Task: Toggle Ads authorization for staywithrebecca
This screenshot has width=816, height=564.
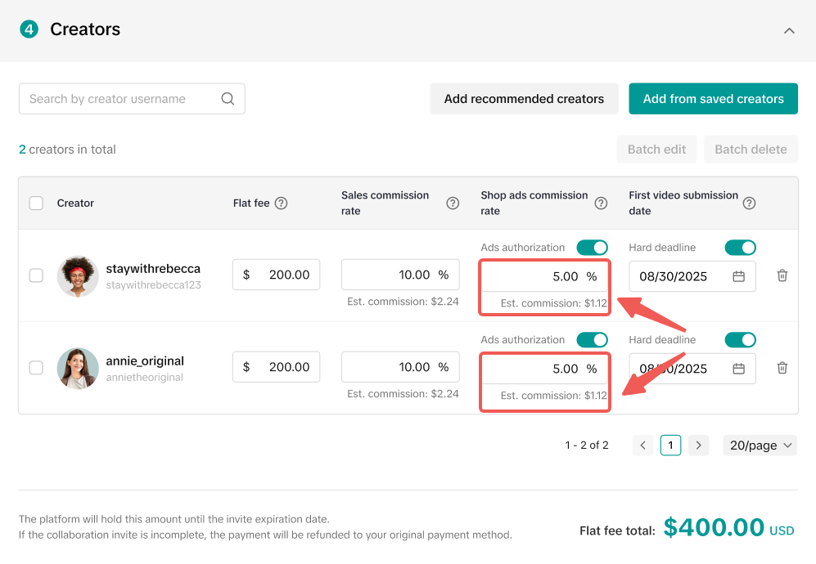Action: pyautogui.click(x=593, y=248)
